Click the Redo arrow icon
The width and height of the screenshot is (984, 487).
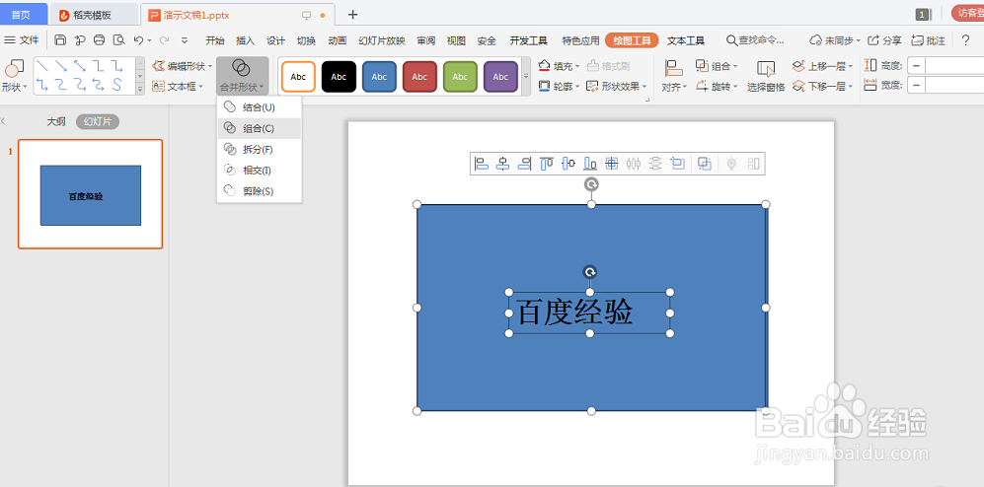pos(164,40)
